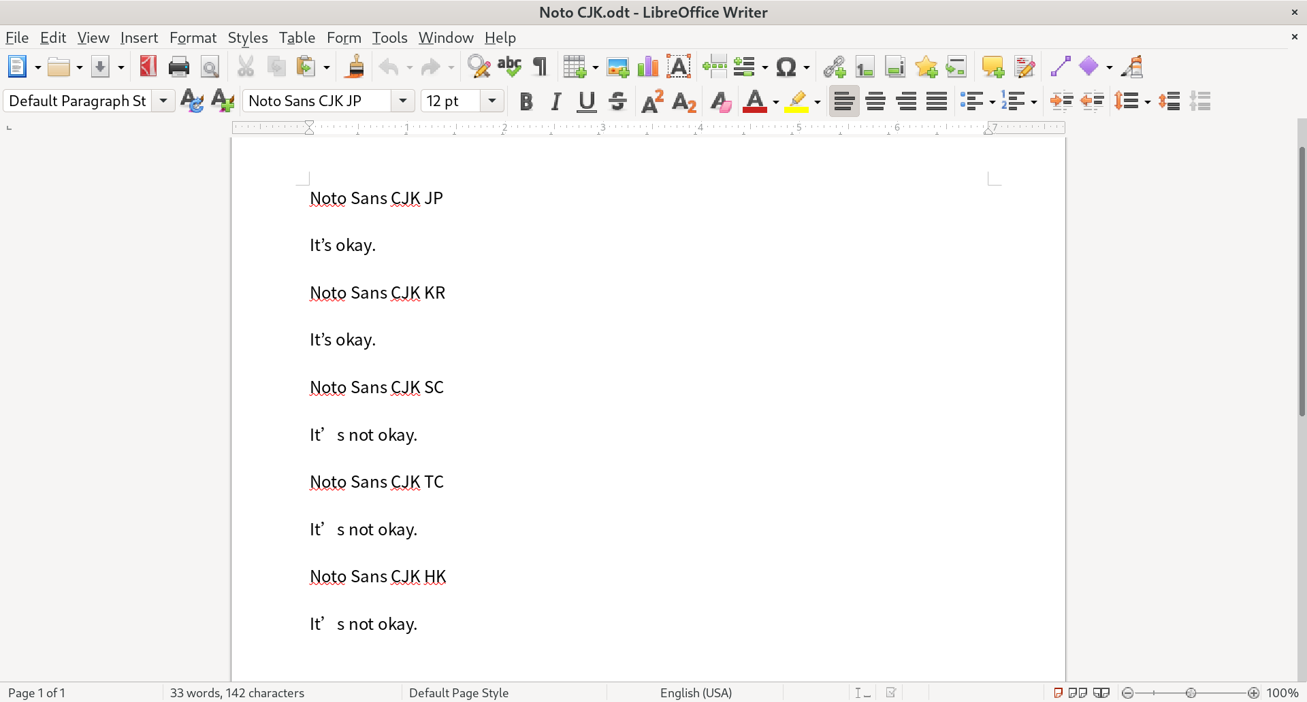
Task: Apply red font color swatch
Action: (x=755, y=101)
